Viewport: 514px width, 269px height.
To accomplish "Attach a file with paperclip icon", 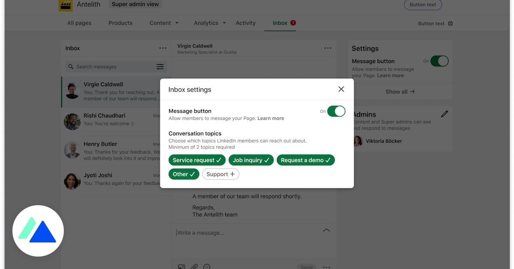I will point(194,266).
